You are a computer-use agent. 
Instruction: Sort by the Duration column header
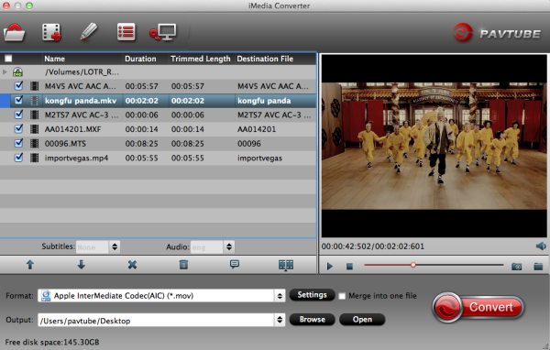140,59
